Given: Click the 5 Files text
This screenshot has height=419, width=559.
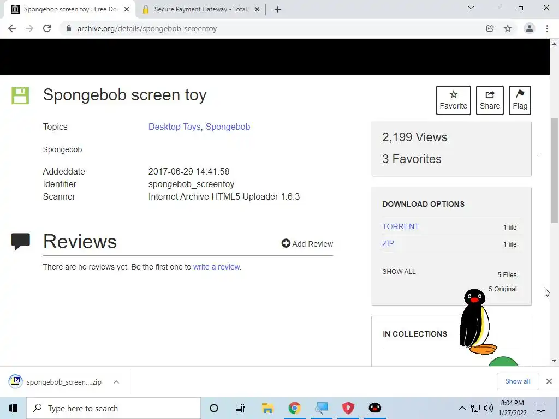Looking at the screenshot, I should click(x=507, y=275).
